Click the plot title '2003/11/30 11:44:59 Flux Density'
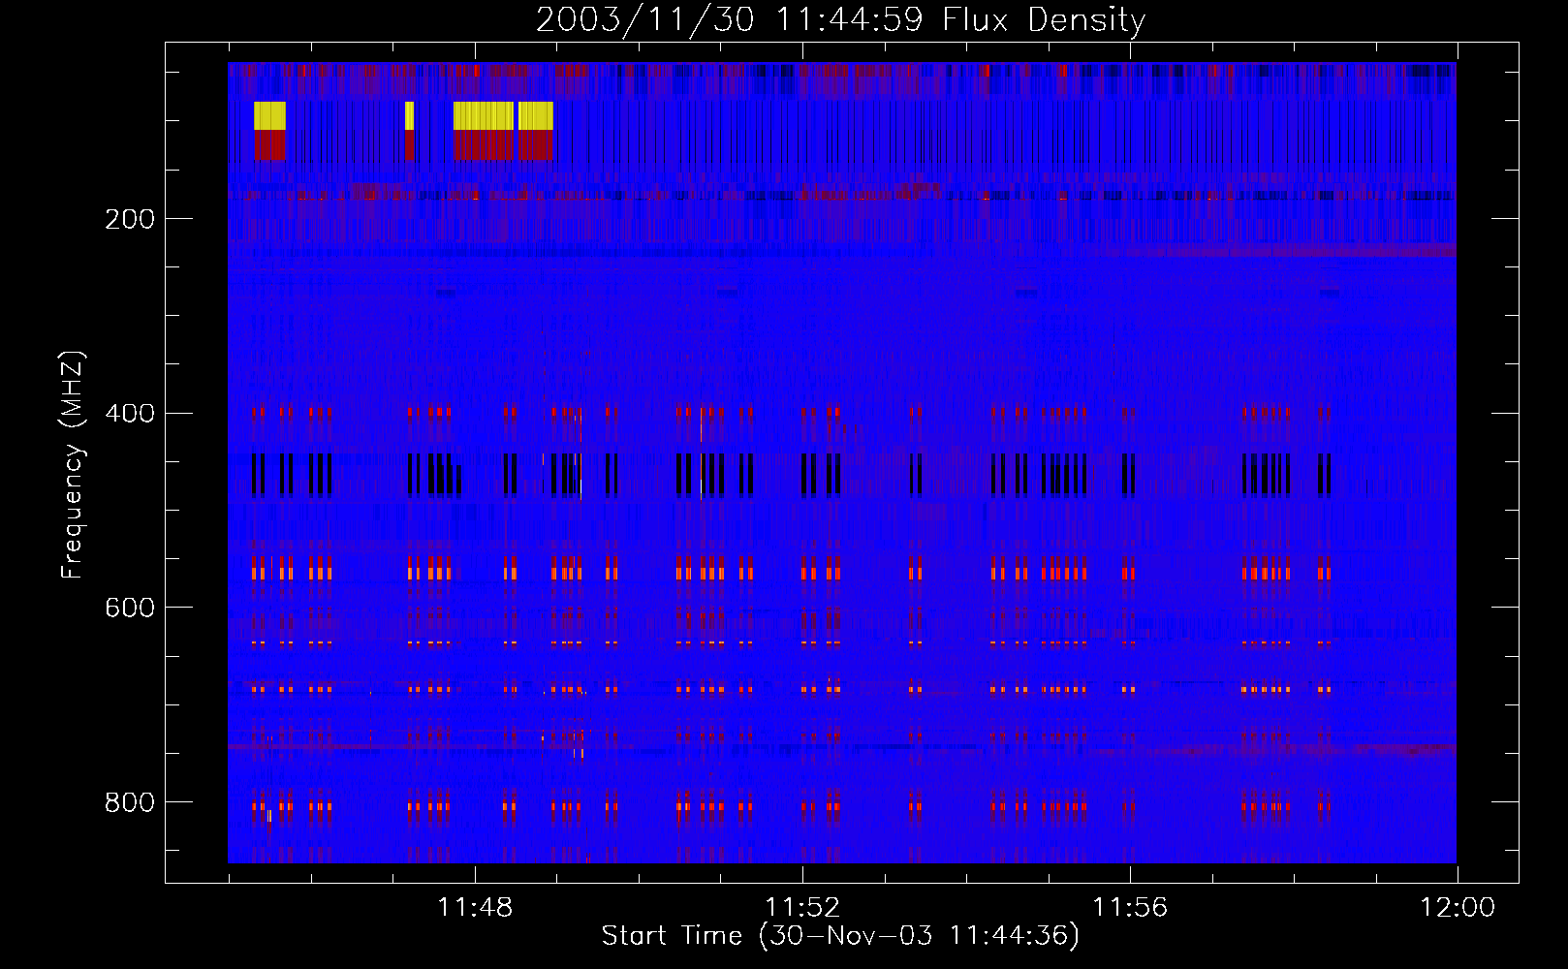This screenshot has height=969, width=1568. click(x=841, y=19)
